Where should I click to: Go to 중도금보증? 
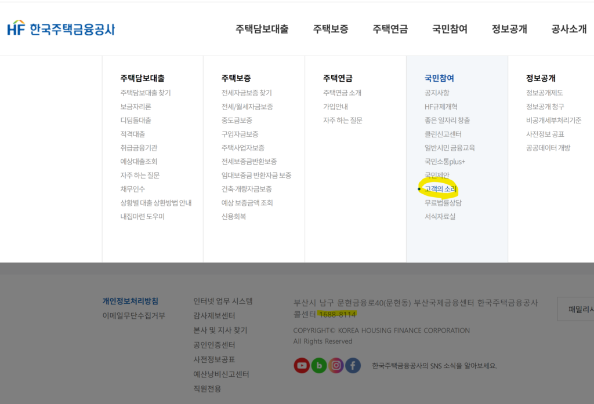click(237, 121)
